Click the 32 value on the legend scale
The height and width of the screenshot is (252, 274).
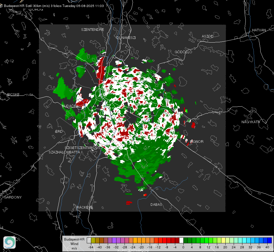250,247
